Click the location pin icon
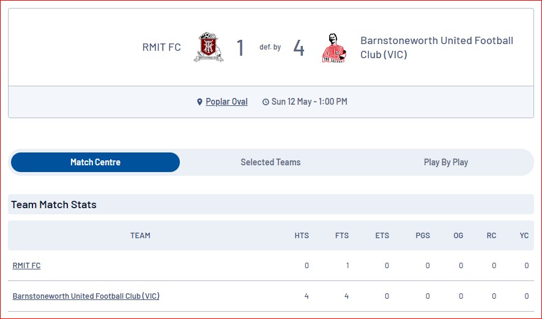This screenshot has width=542, height=319. coord(199,102)
